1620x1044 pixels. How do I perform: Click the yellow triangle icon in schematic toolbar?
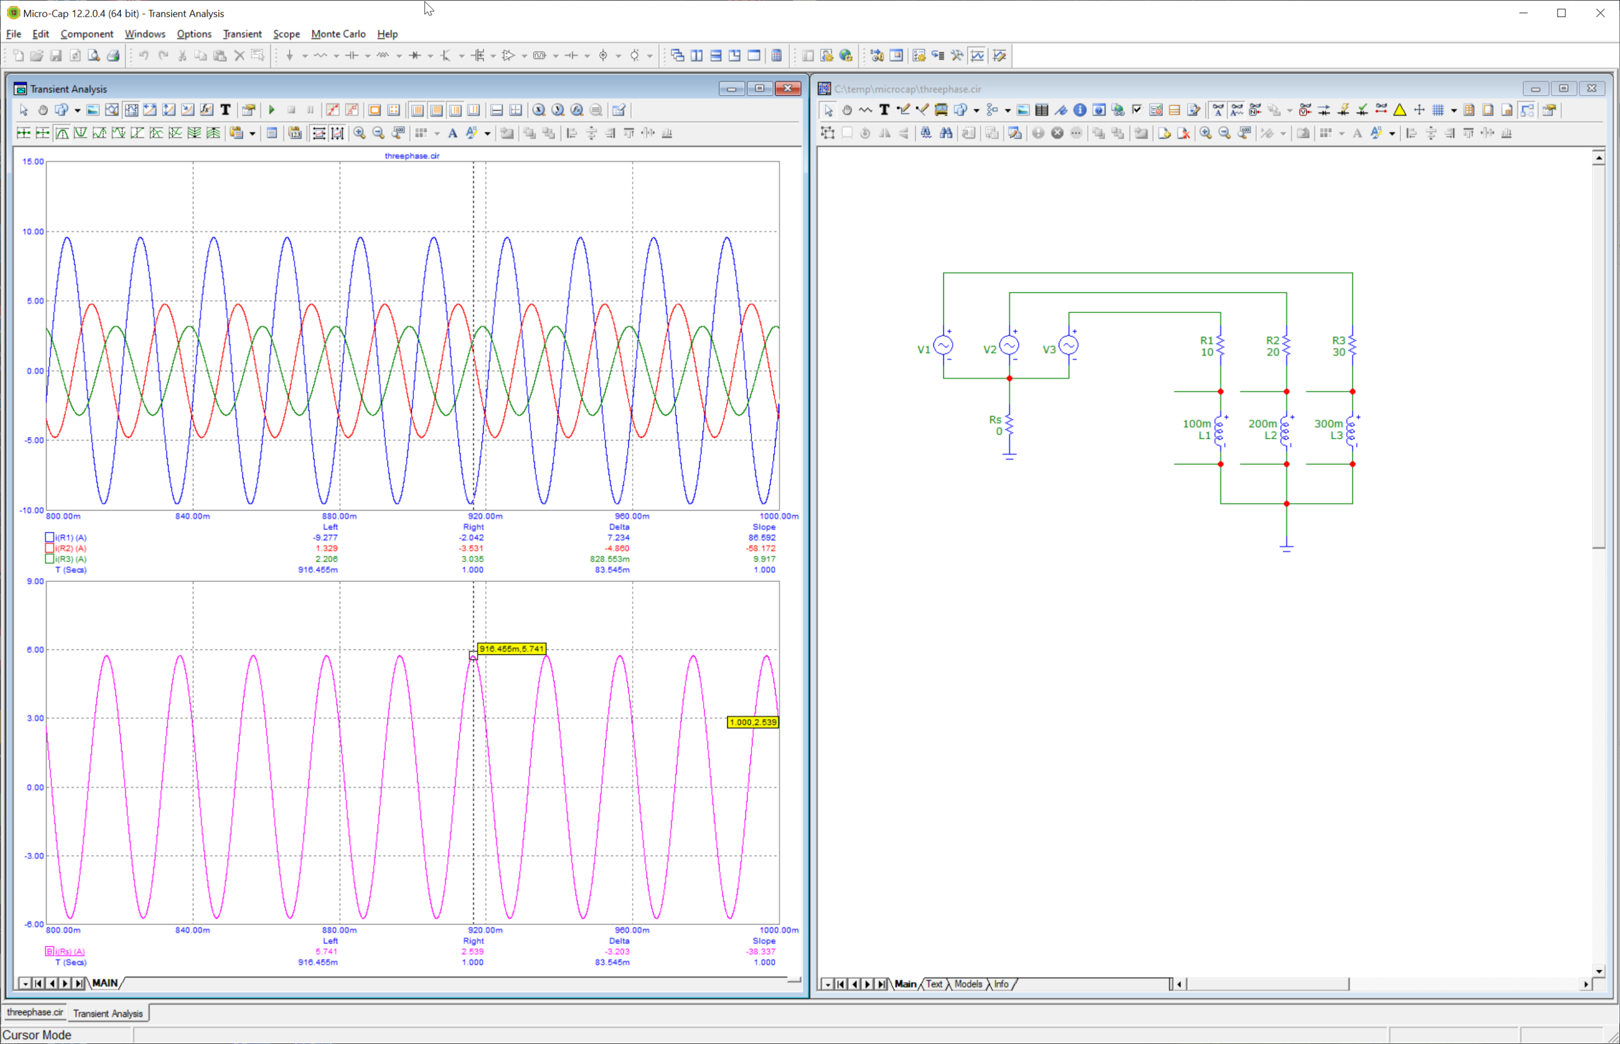pyautogui.click(x=1399, y=110)
